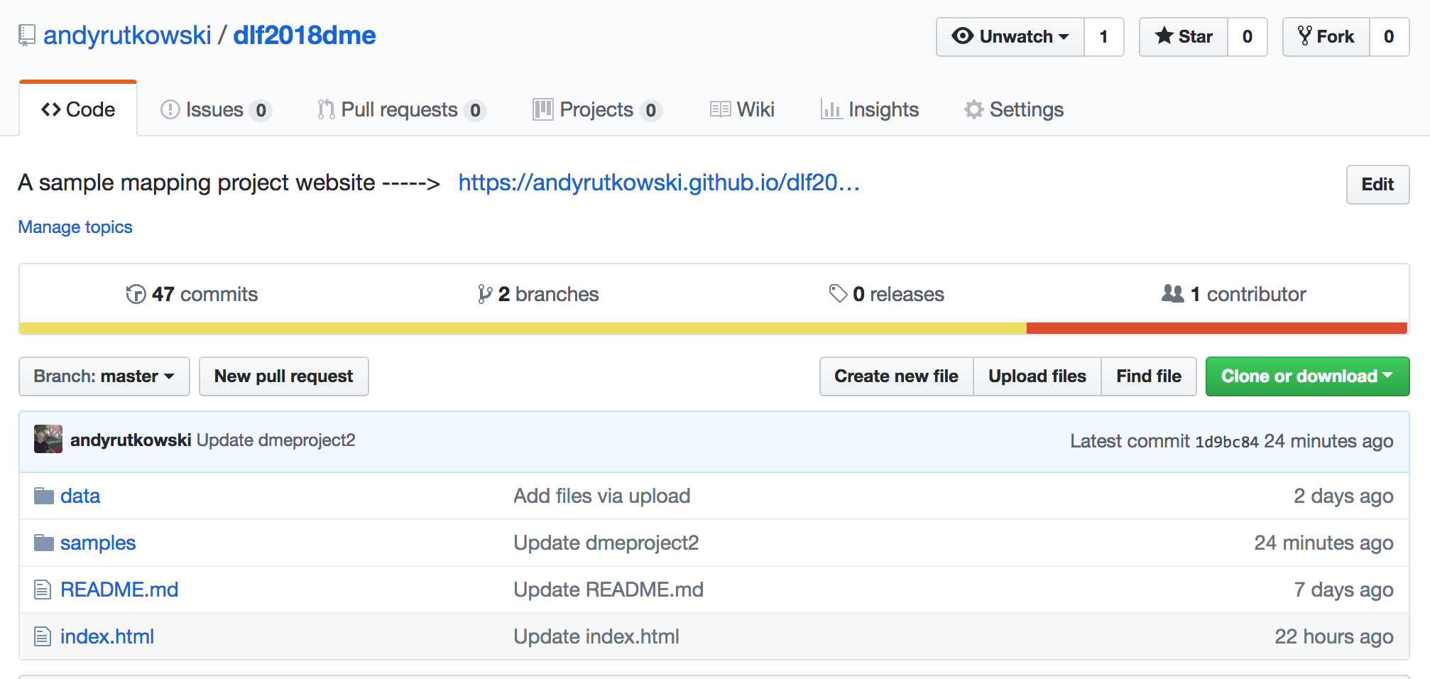Viewport: 1430px width, 679px height.
Task: Click the watchers count 1
Action: click(1104, 37)
